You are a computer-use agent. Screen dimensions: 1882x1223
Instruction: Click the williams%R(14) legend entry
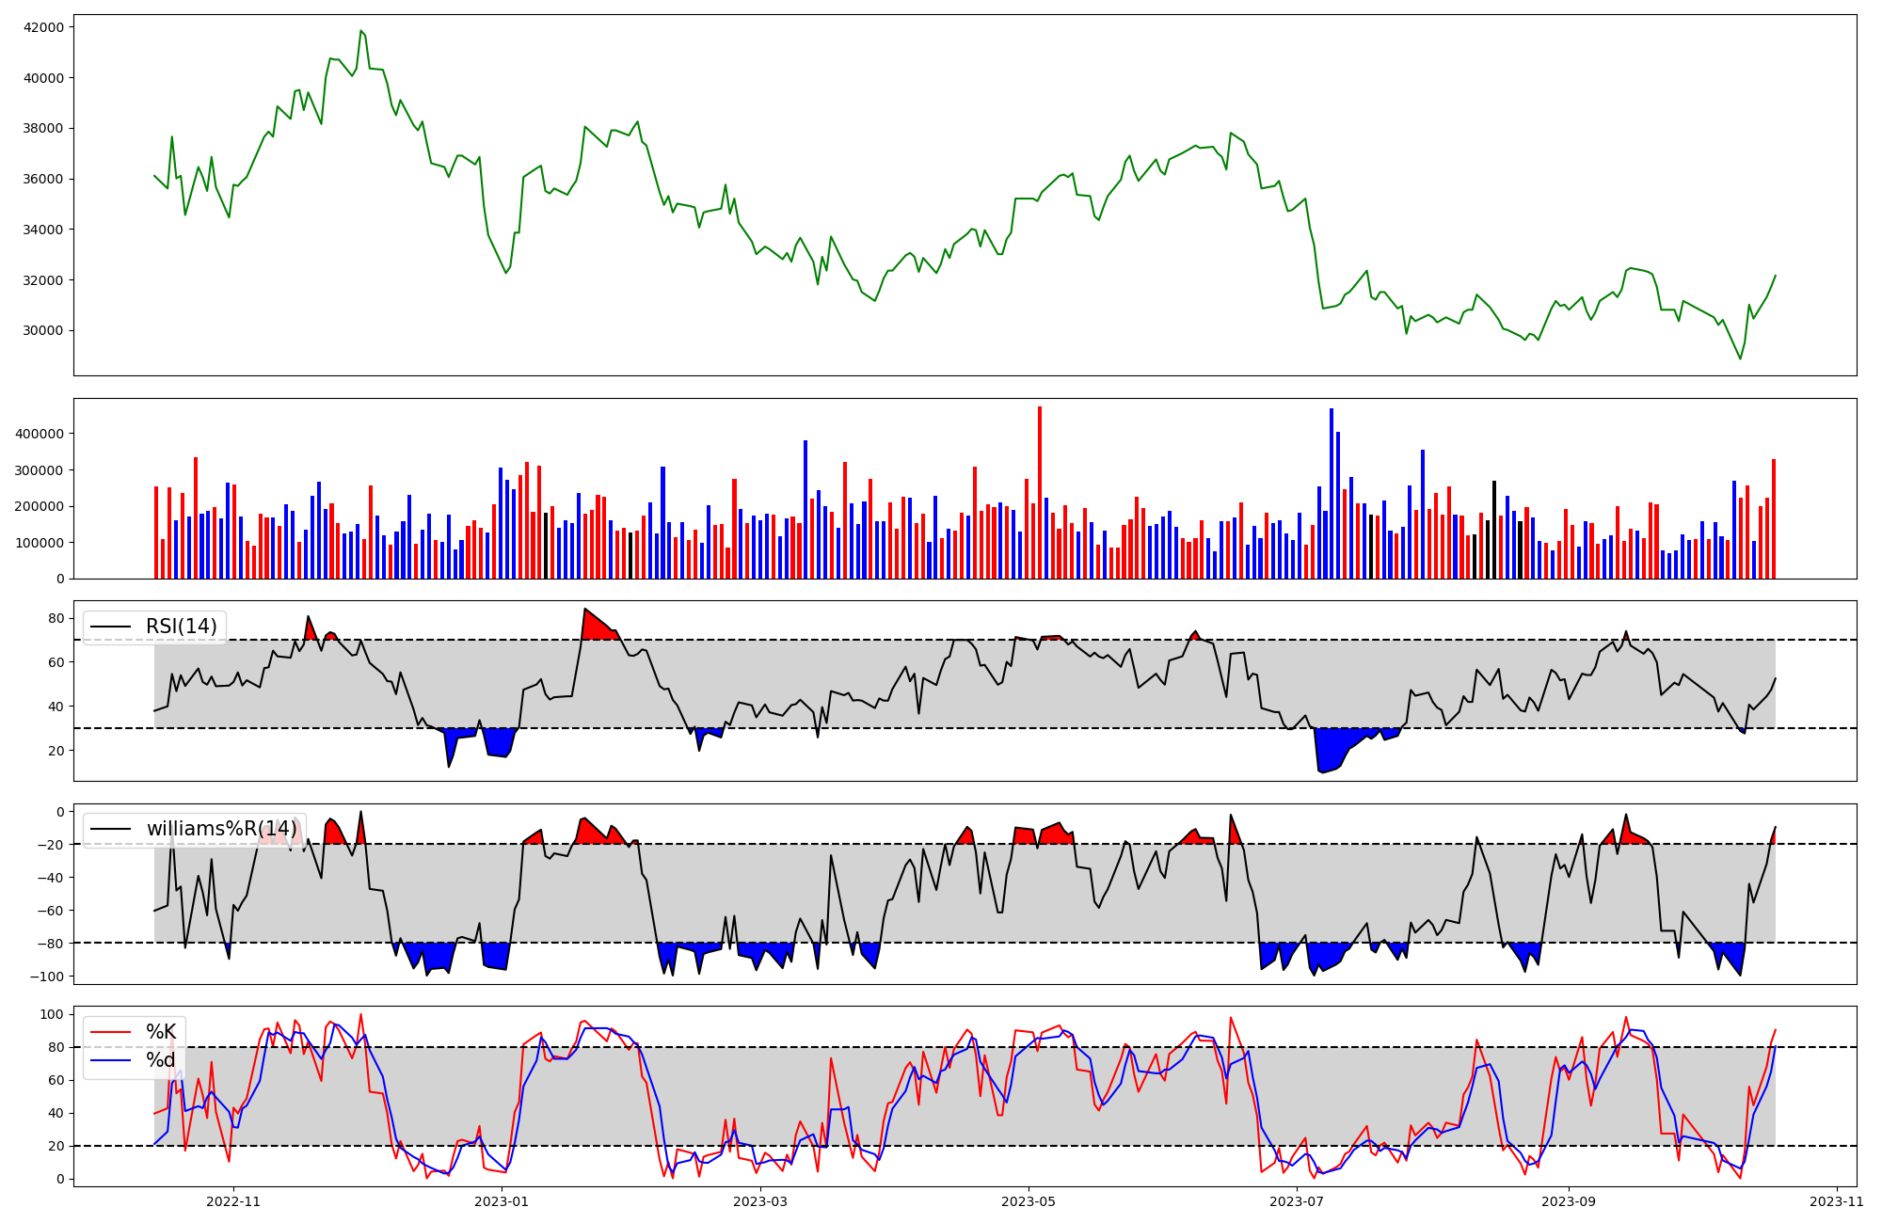(x=221, y=829)
